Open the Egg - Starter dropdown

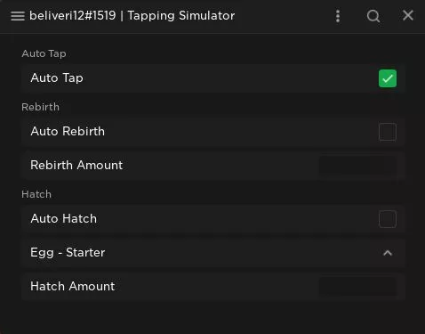(213, 253)
